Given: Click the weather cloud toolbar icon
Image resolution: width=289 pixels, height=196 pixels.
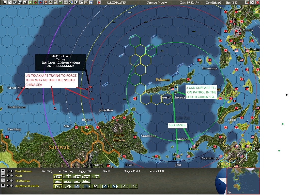Looking at the screenshot, I should tap(91, 3).
